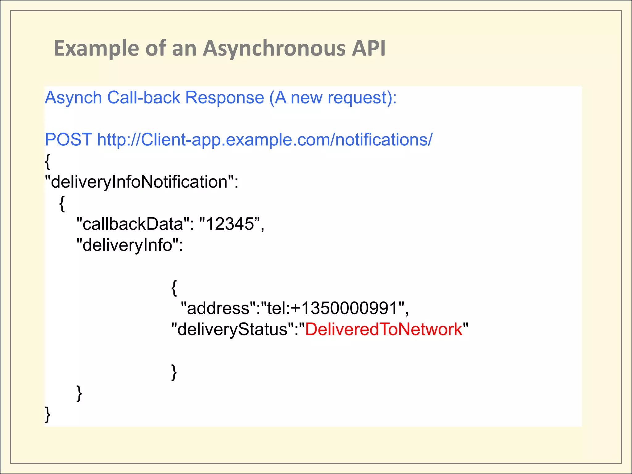
Task: Click the "callbackData" key
Action: click(x=133, y=224)
